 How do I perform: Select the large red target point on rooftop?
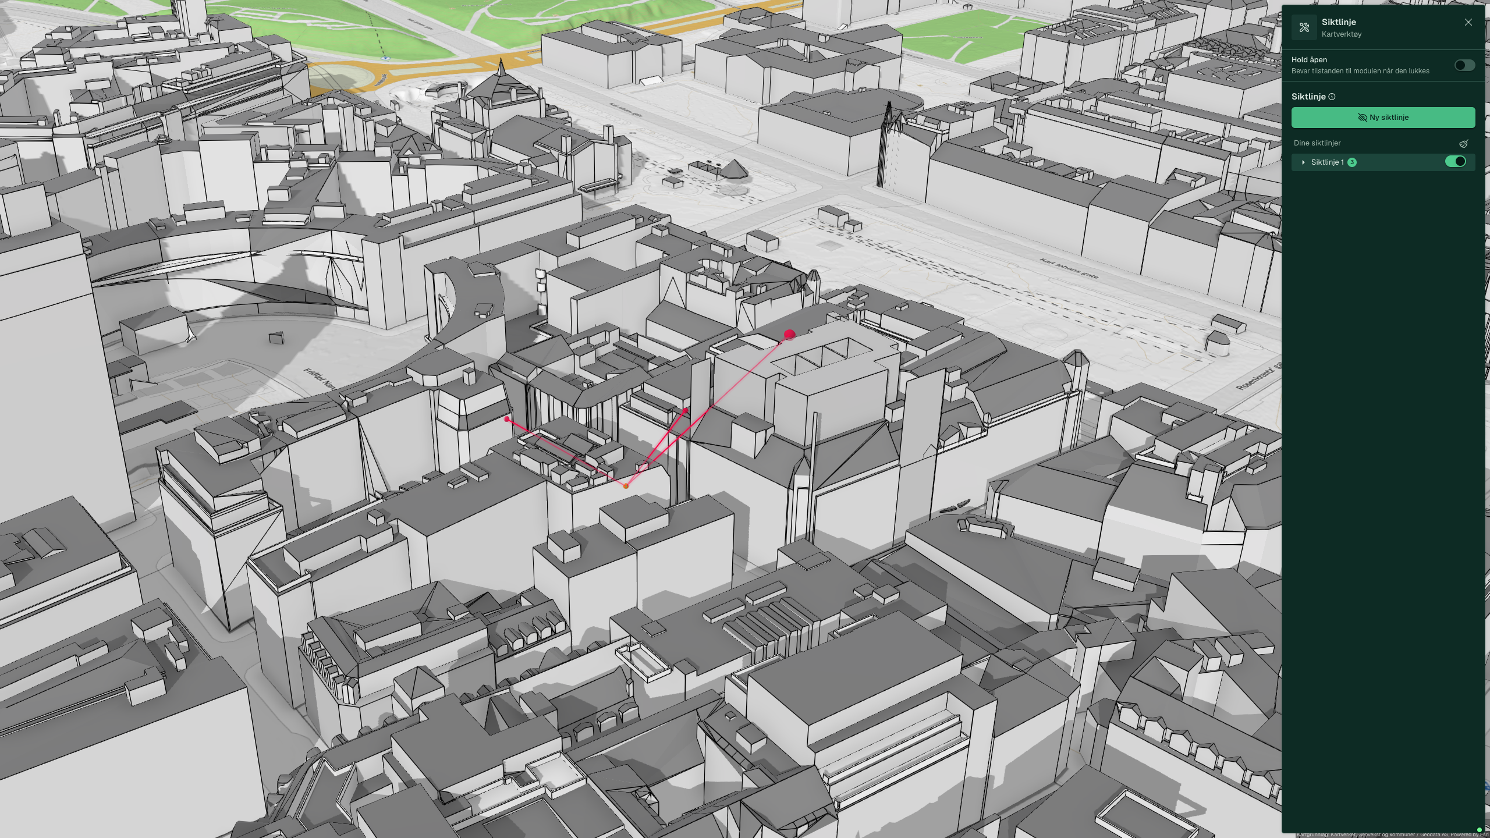789,335
